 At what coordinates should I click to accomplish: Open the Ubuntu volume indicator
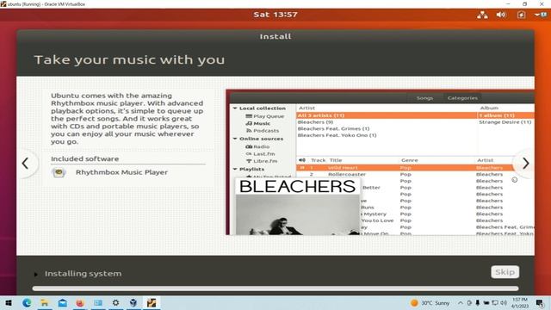coord(501,15)
